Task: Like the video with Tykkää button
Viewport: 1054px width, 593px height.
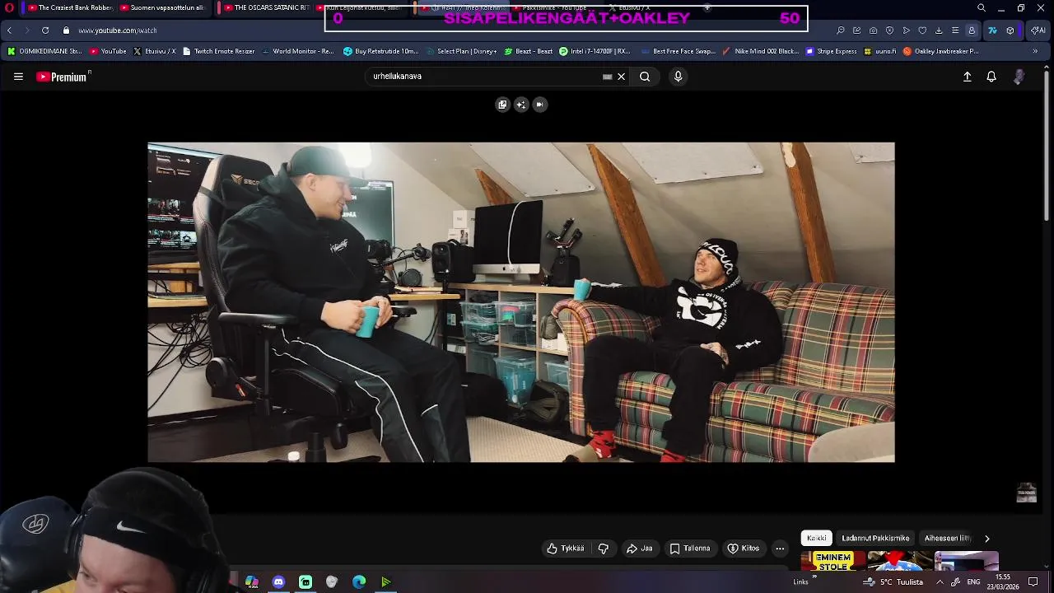Action: point(566,549)
